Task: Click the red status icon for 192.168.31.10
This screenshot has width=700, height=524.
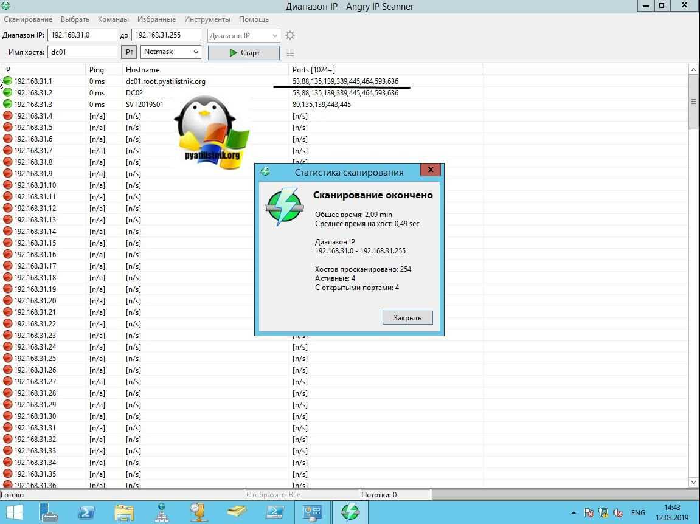Action: 8,185
